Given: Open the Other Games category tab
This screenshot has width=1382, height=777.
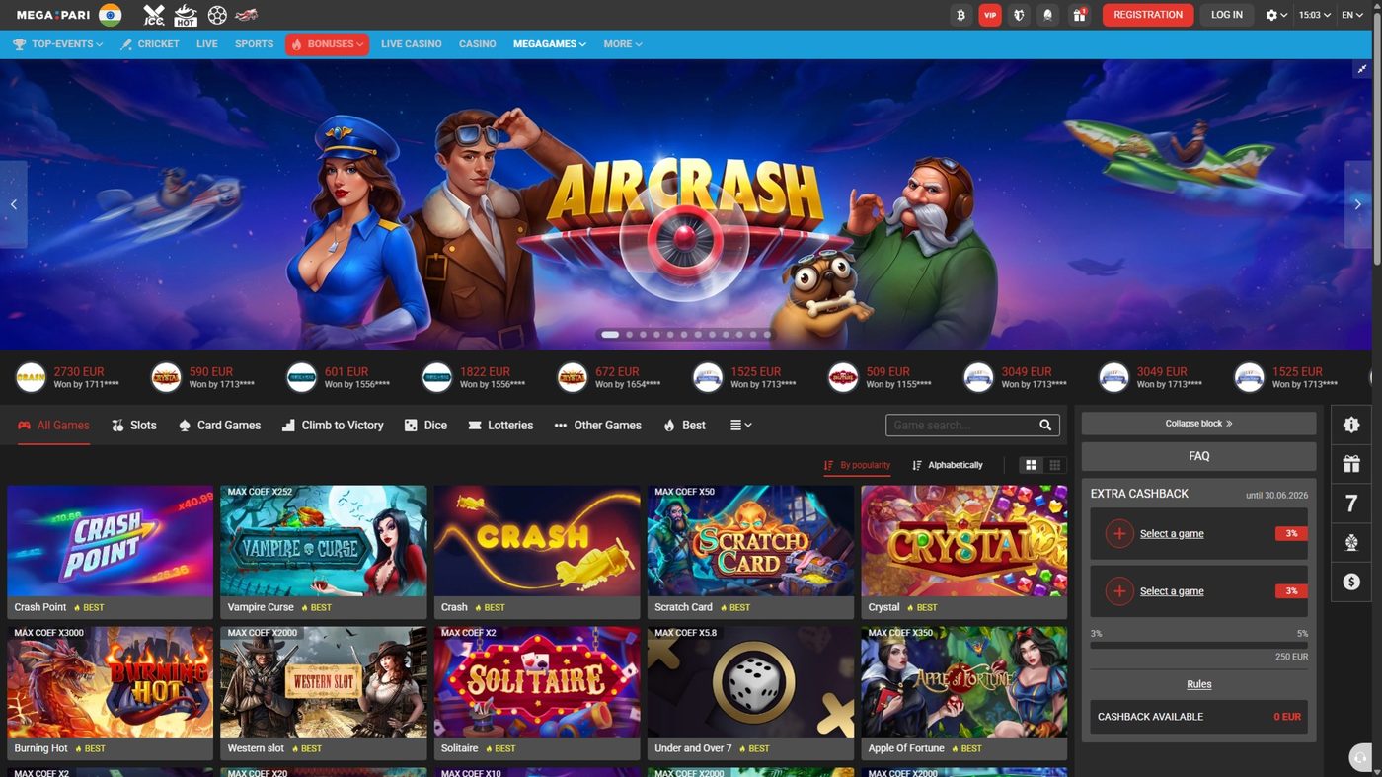Looking at the screenshot, I should (597, 426).
